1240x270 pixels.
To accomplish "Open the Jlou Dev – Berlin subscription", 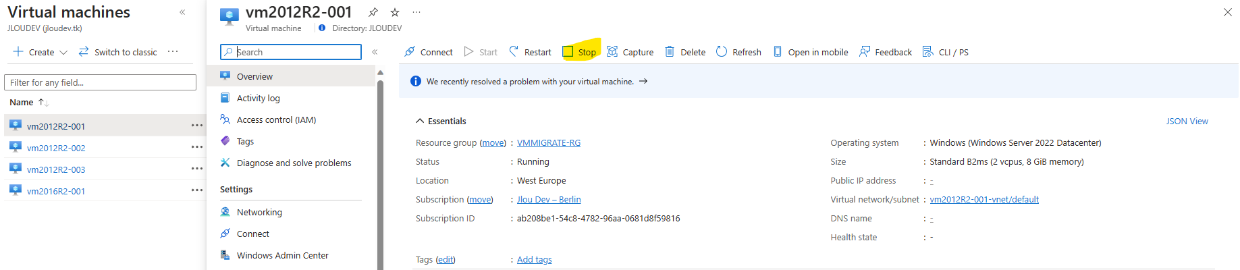I will pyautogui.click(x=549, y=199).
